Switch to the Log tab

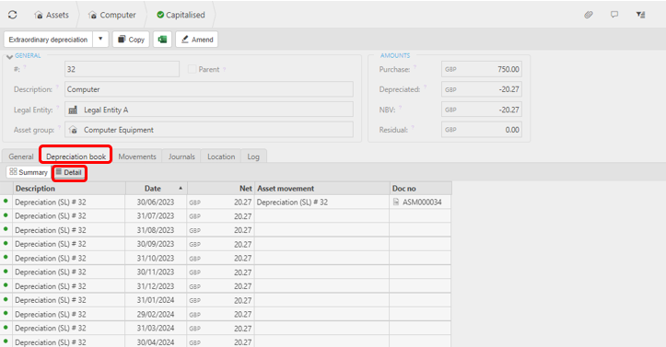(253, 156)
